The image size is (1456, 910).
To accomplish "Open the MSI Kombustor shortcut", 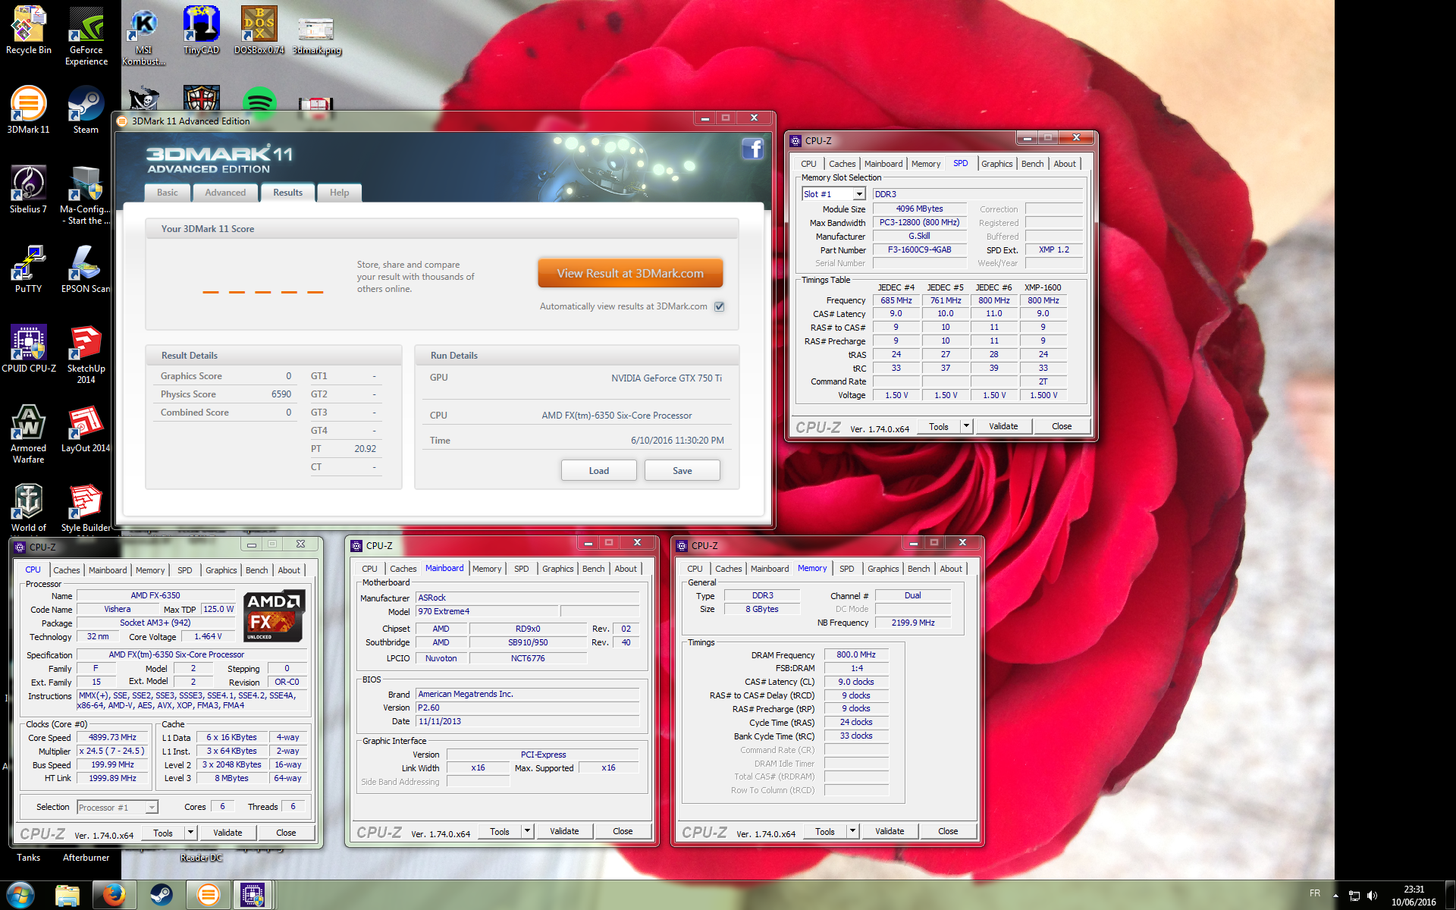I will tap(143, 36).
